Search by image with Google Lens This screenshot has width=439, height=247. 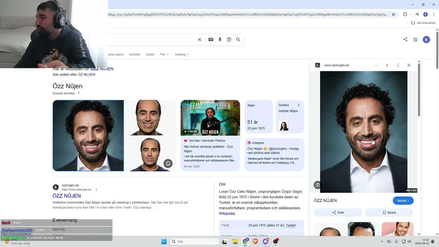coord(229,39)
